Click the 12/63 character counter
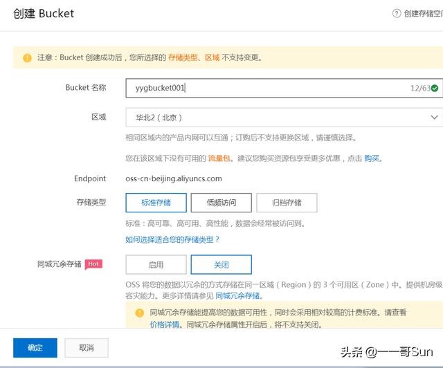The image size is (443, 368). [x=420, y=89]
